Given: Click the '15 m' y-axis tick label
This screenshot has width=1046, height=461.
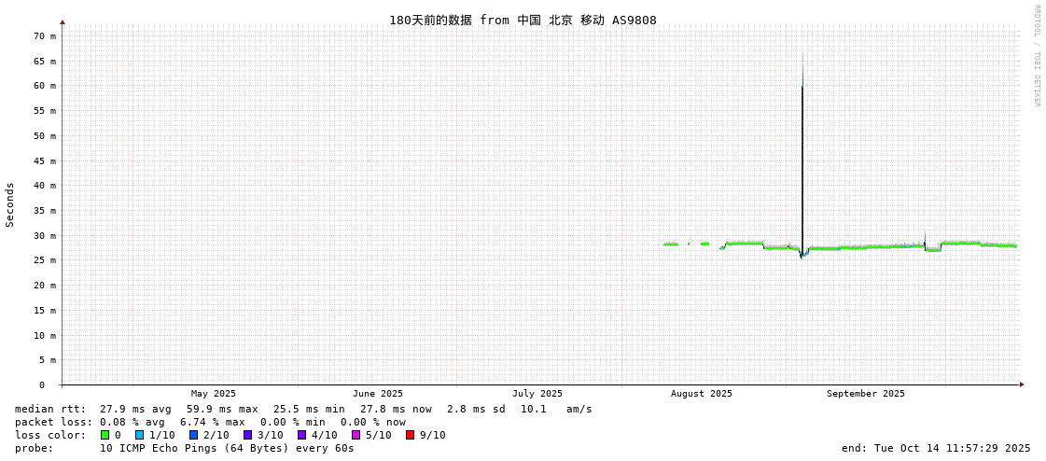Looking at the screenshot, I should tap(43, 310).
